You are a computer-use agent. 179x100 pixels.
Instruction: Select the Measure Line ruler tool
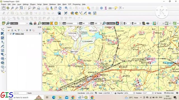click(110, 8)
